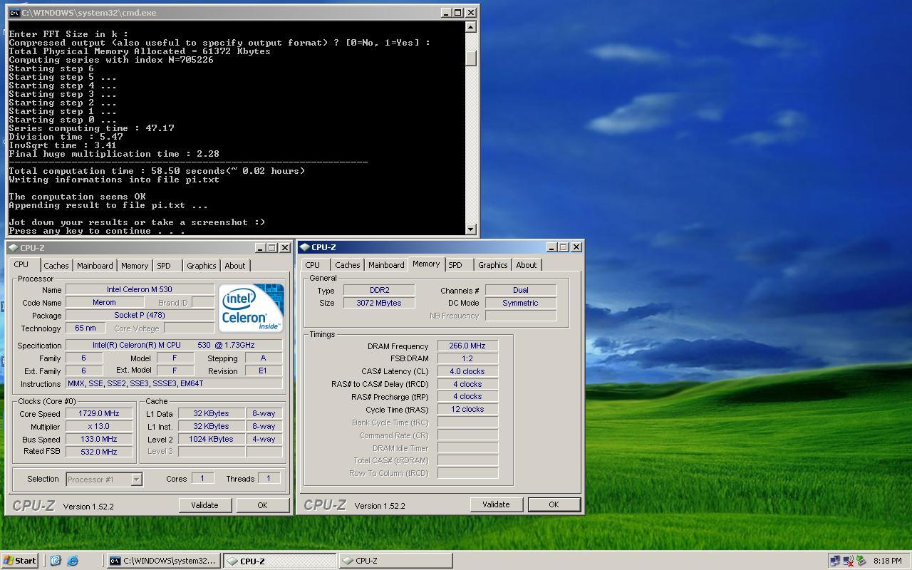Click the Instructions field 'MMX, SSE, SSE2...'
The width and height of the screenshot is (912, 570).
pos(175,383)
